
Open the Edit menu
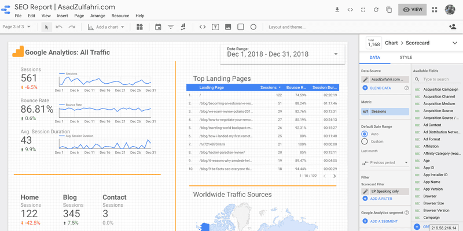tap(32, 16)
